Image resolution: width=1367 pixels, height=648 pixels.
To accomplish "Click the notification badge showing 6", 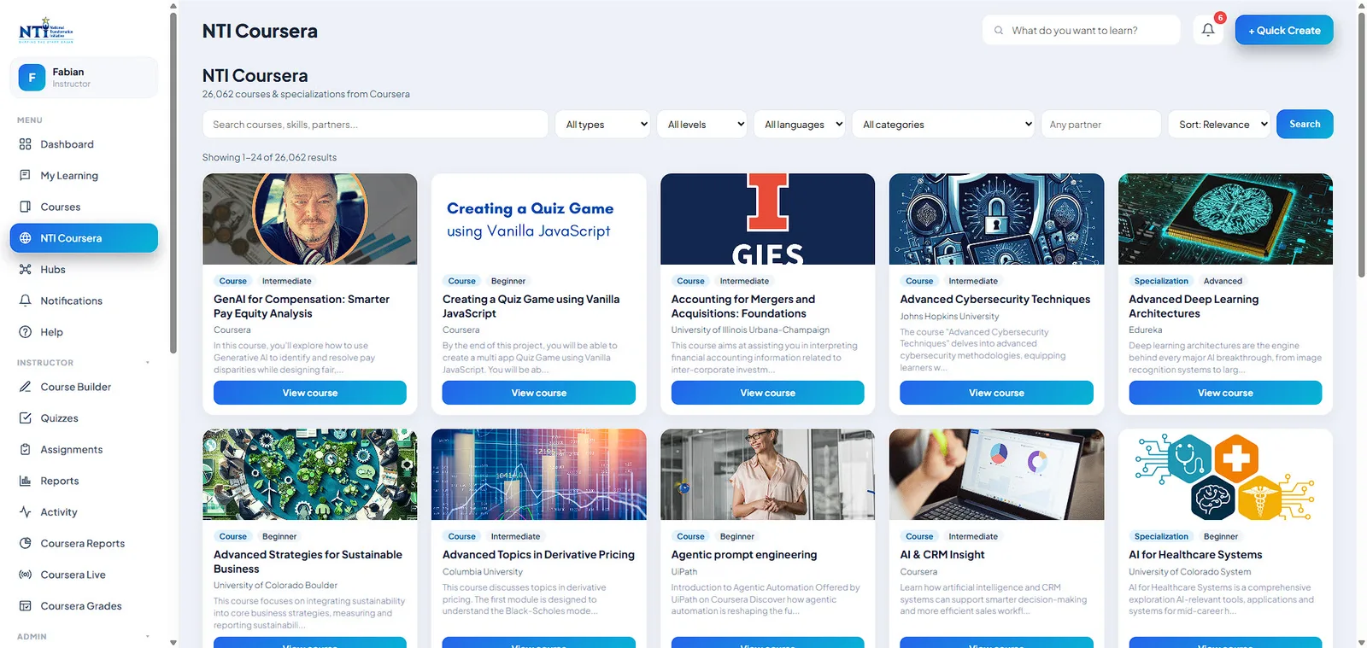I will [x=1220, y=18].
